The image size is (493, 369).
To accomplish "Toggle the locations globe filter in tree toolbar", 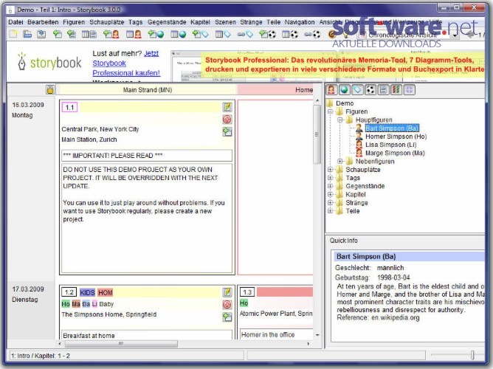I will 344,90.
